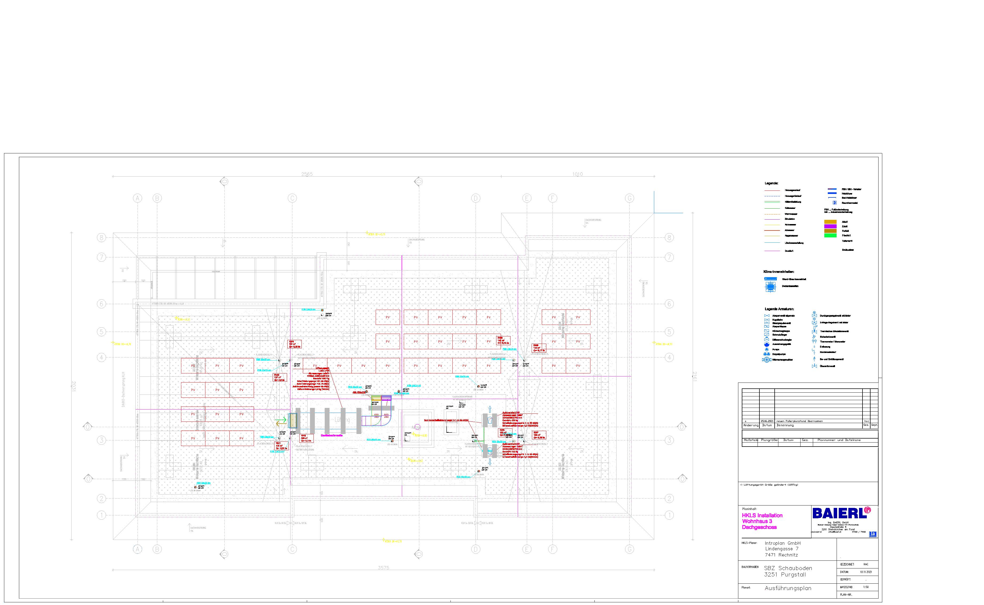984x605 pixels.
Task: Select the Doppelpumpe legend symbol
Action: pyautogui.click(x=767, y=354)
